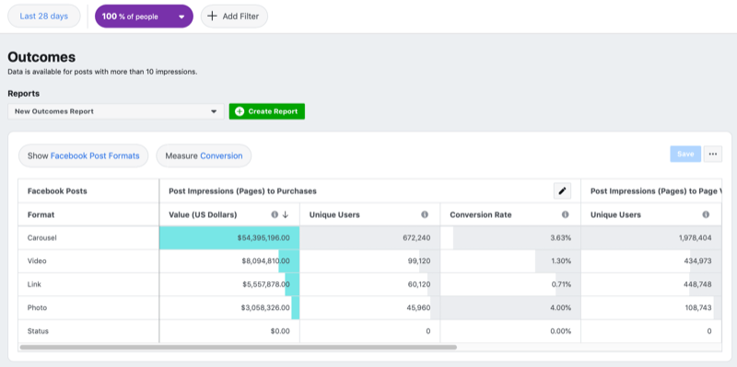Click the Save button
The image size is (737, 367).
(685, 154)
